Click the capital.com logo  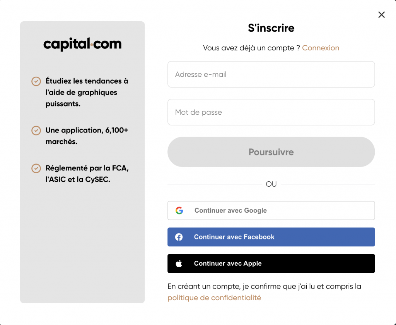(x=82, y=44)
